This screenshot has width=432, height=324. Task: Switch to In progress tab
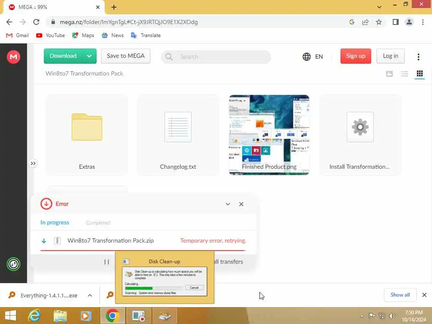[55, 223]
